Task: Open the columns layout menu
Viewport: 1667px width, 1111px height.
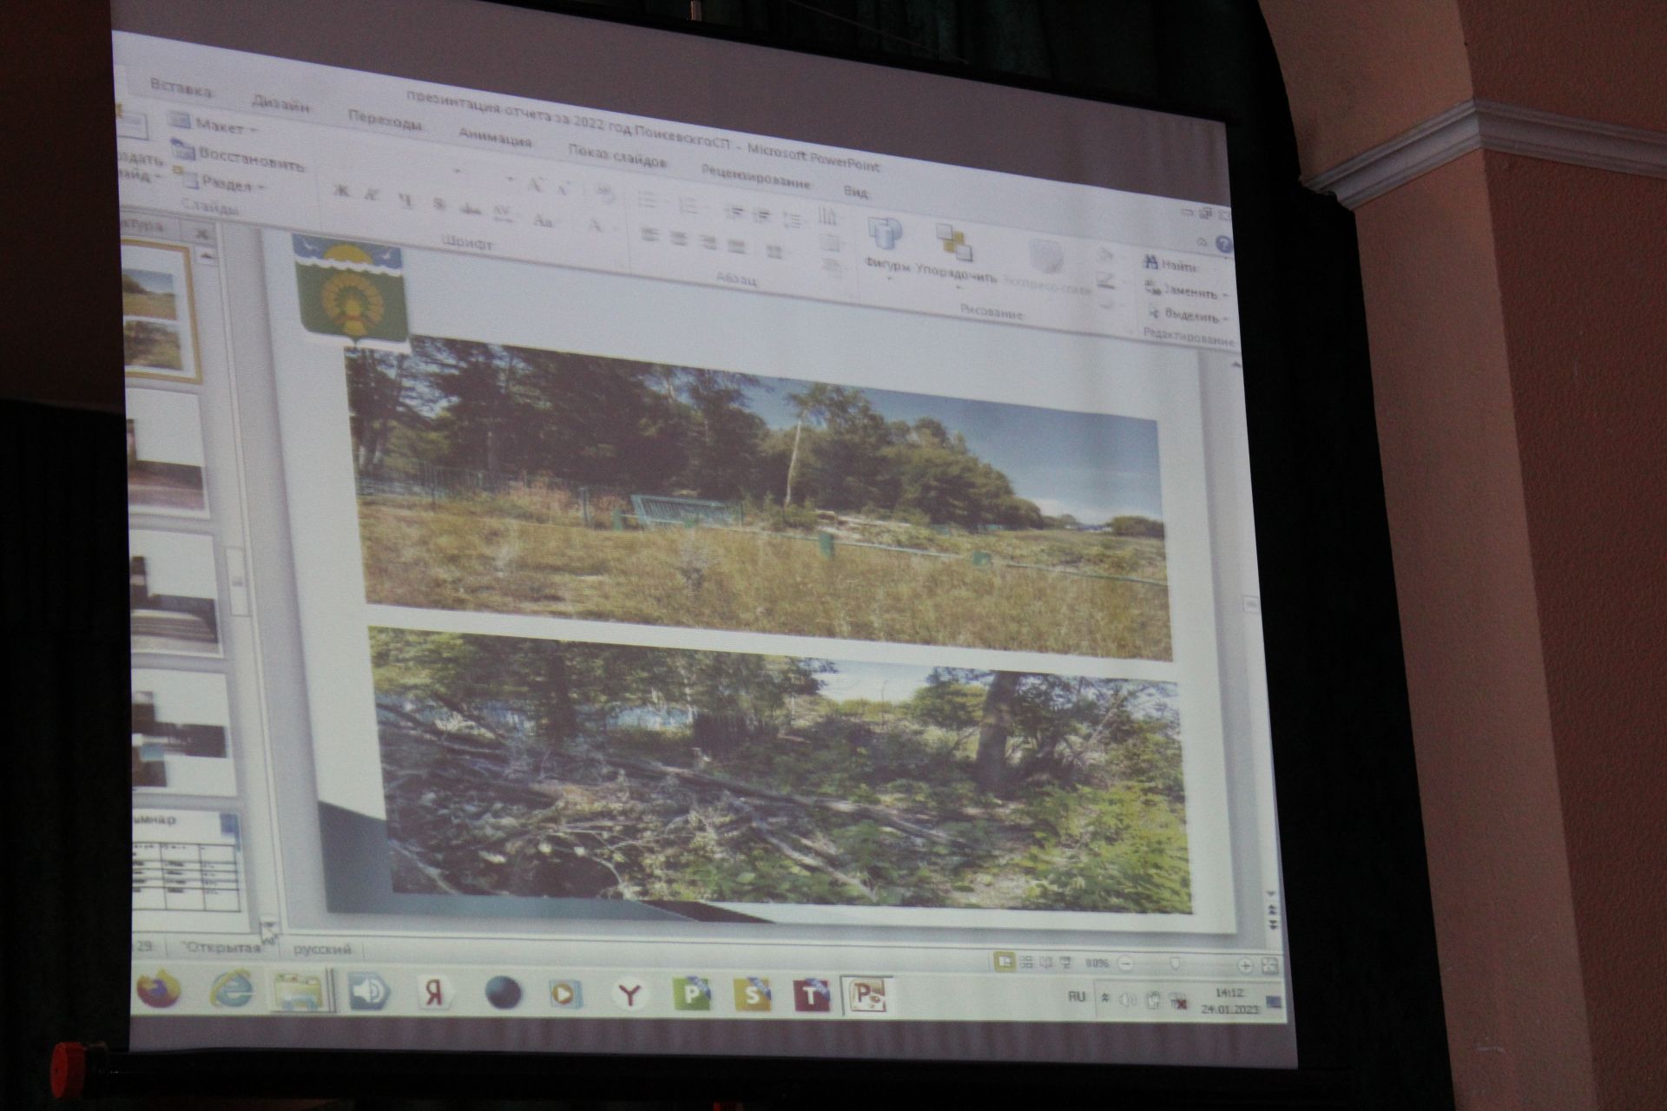Action: tap(774, 252)
